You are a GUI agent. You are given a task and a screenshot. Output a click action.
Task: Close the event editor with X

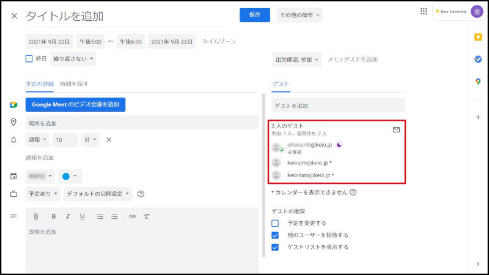(x=14, y=16)
